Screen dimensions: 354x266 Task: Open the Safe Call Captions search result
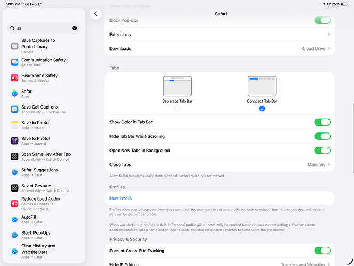point(44,110)
